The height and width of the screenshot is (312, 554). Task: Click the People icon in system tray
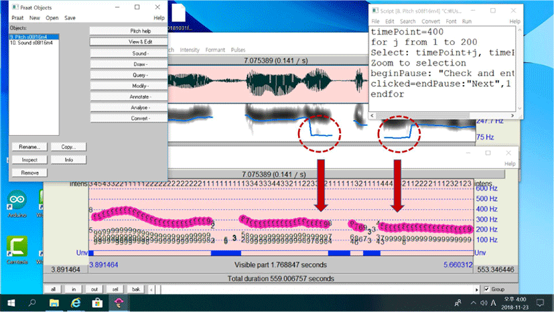[x=458, y=303]
